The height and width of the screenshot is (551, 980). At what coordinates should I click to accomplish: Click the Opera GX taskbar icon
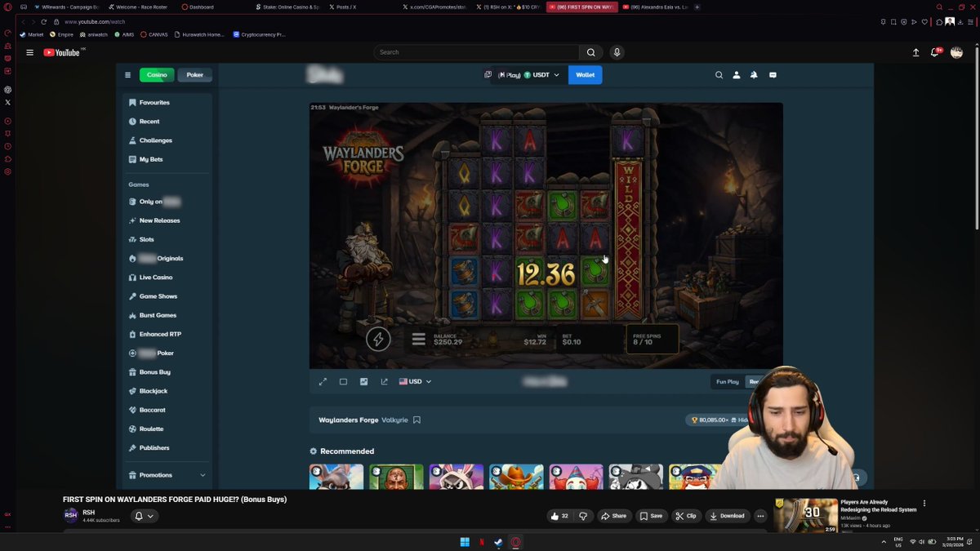click(x=516, y=542)
